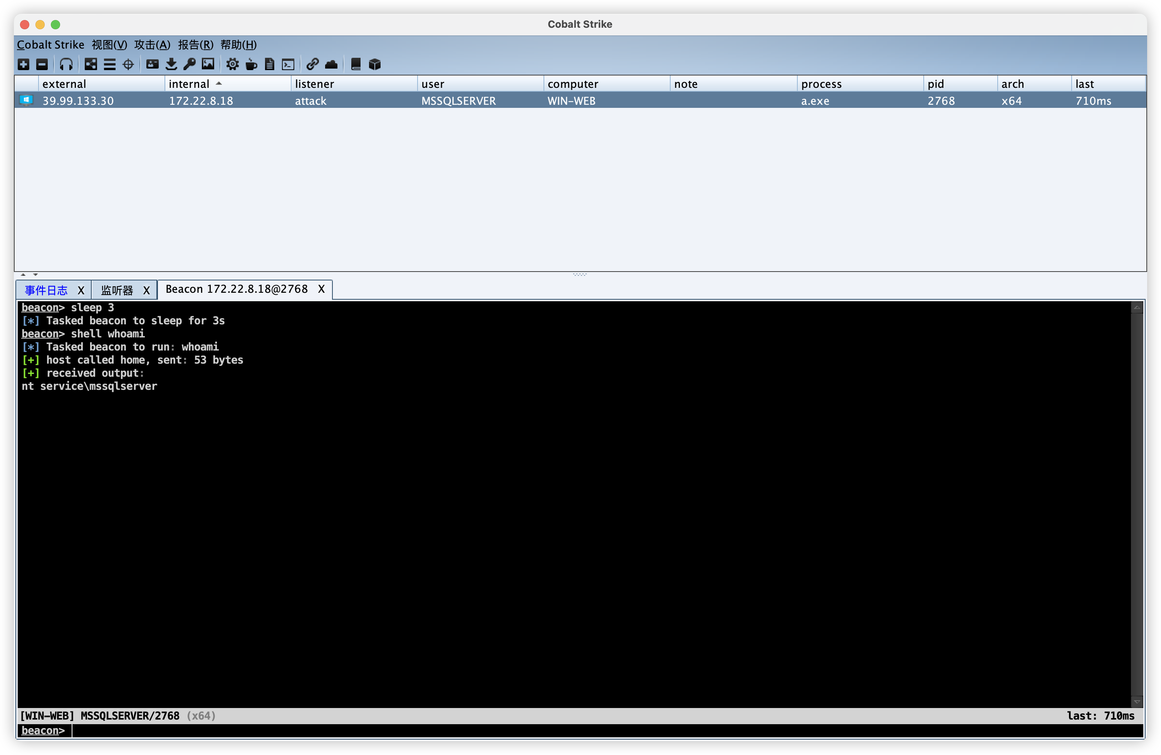Click 'Tasked beacon to sleep for 3s' line
Screen dimensions: 1161x755
[x=135, y=321]
